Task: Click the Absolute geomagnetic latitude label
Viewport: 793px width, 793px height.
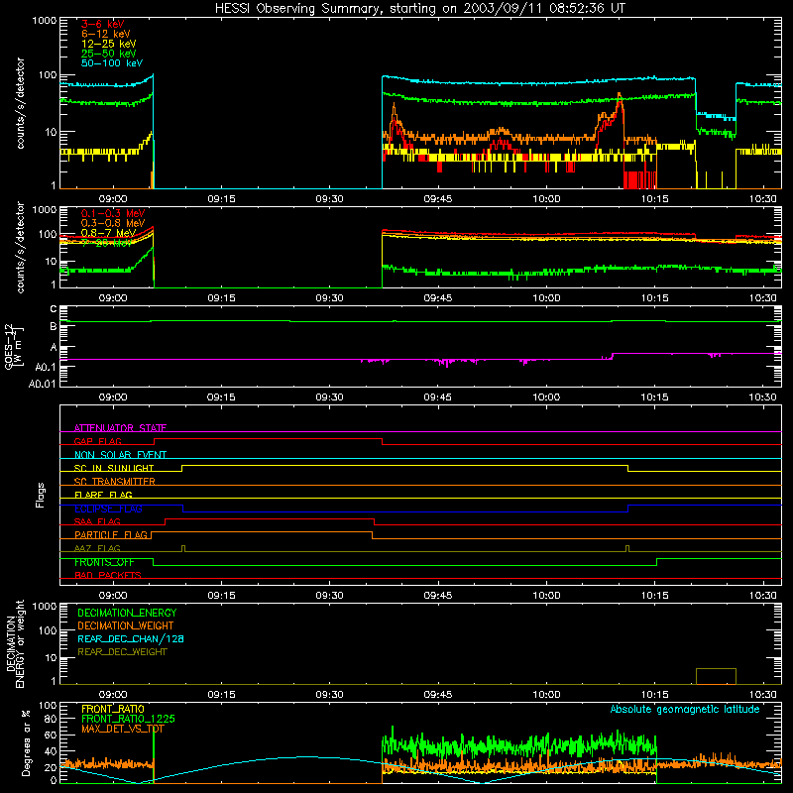Action: tap(685, 710)
